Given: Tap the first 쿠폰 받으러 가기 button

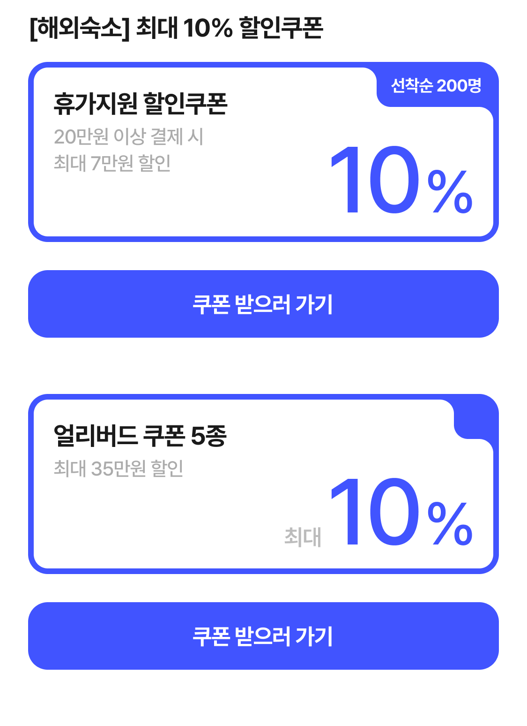Looking at the screenshot, I should 263,304.
